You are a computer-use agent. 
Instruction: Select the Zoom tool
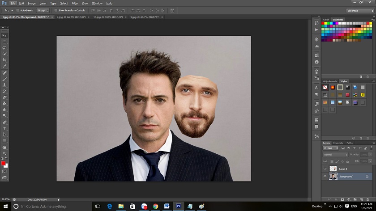point(4,153)
